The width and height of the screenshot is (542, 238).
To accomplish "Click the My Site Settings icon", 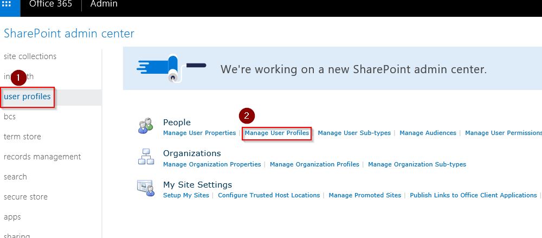I will (145, 188).
